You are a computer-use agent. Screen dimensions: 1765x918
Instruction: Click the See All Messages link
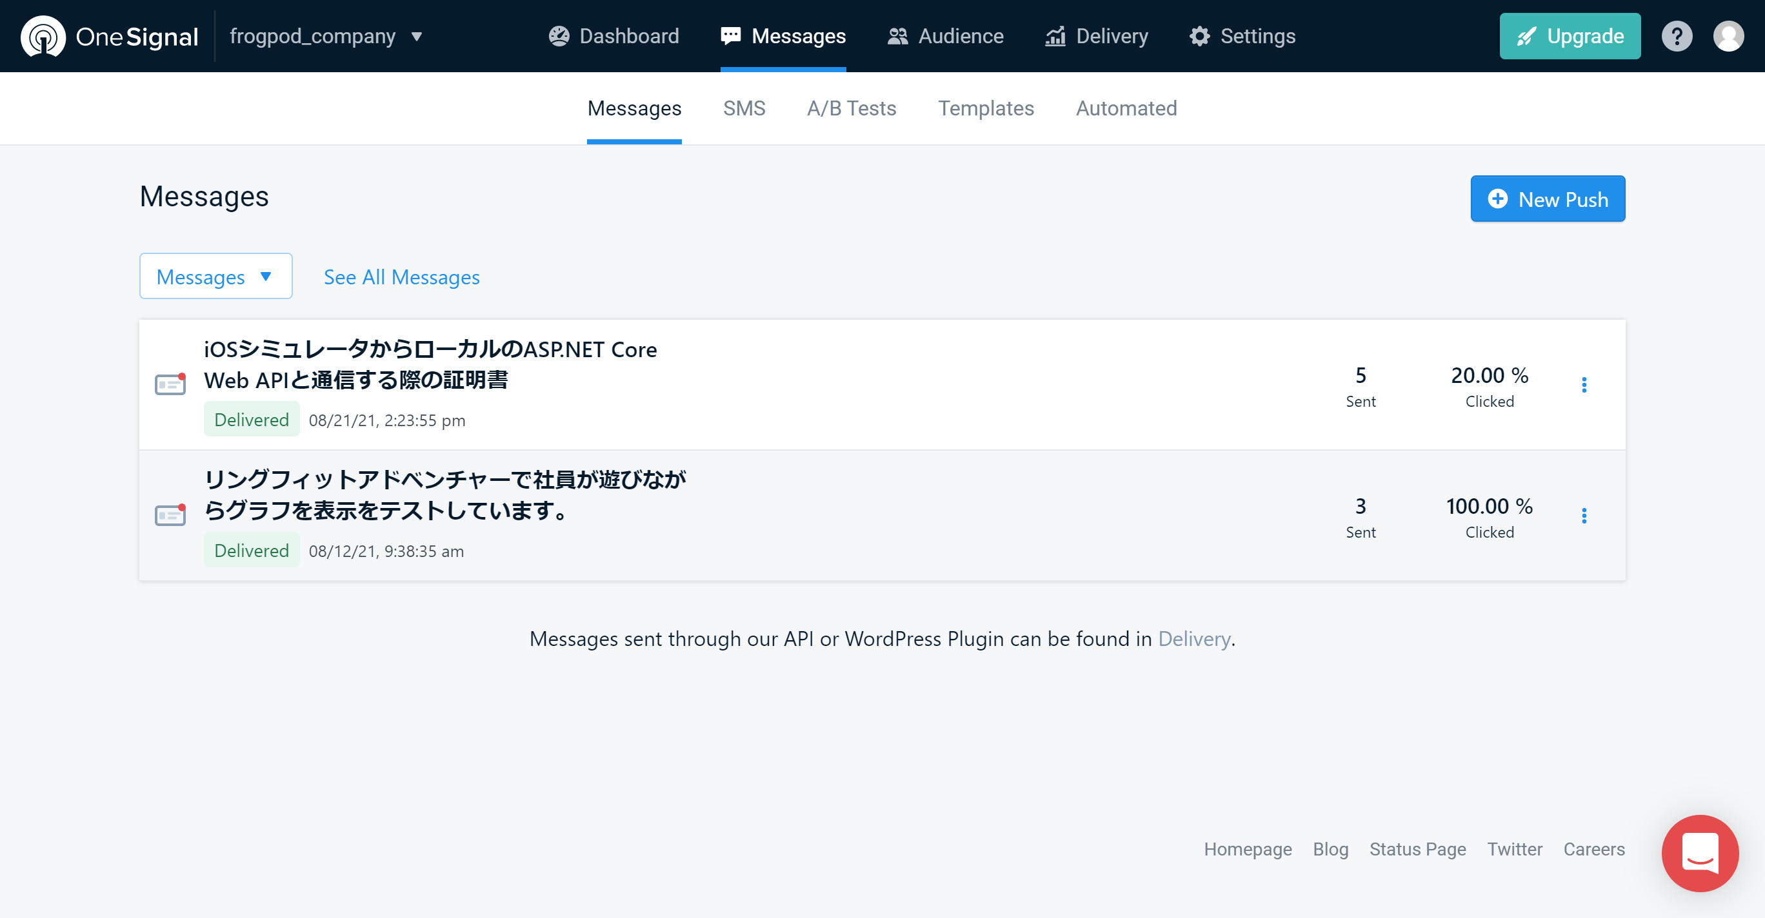pyautogui.click(x=401, y=277)
